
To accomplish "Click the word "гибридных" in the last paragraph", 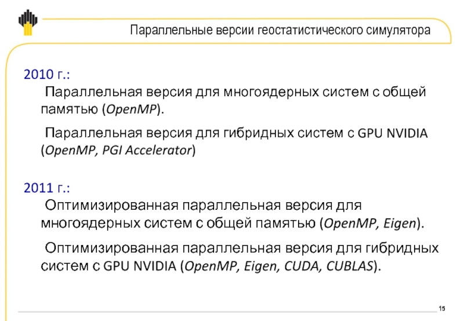I will pos(402,249).
